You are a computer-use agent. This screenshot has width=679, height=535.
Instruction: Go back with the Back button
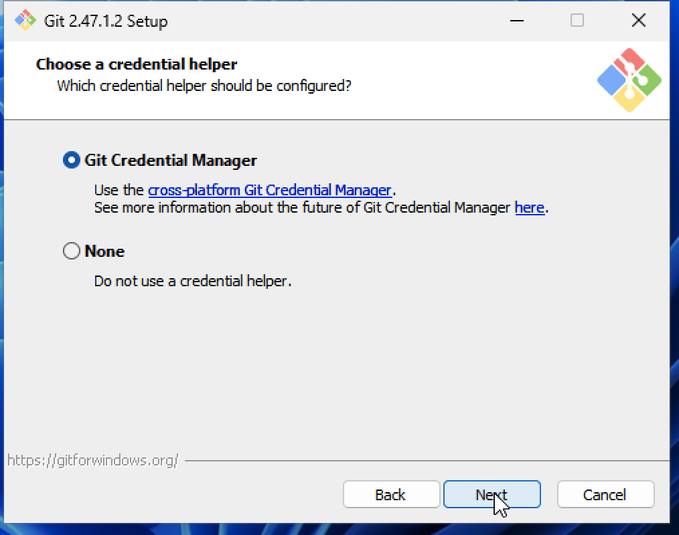(391, 494)
